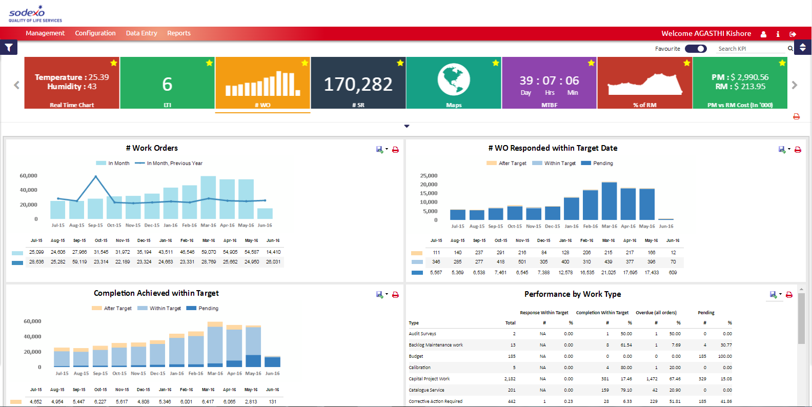
Task: Print the # Work Orders chart
Action: click(395, 150)
